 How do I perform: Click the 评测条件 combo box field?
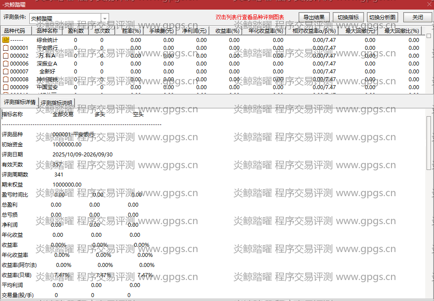(x=69, y=18)
